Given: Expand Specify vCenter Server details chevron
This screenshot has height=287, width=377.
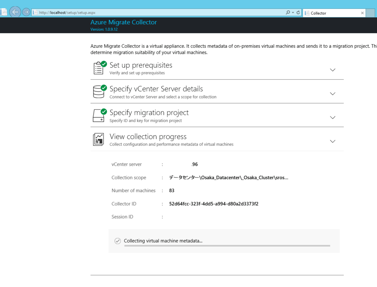Looking at the screenshot, I should 332,94.
